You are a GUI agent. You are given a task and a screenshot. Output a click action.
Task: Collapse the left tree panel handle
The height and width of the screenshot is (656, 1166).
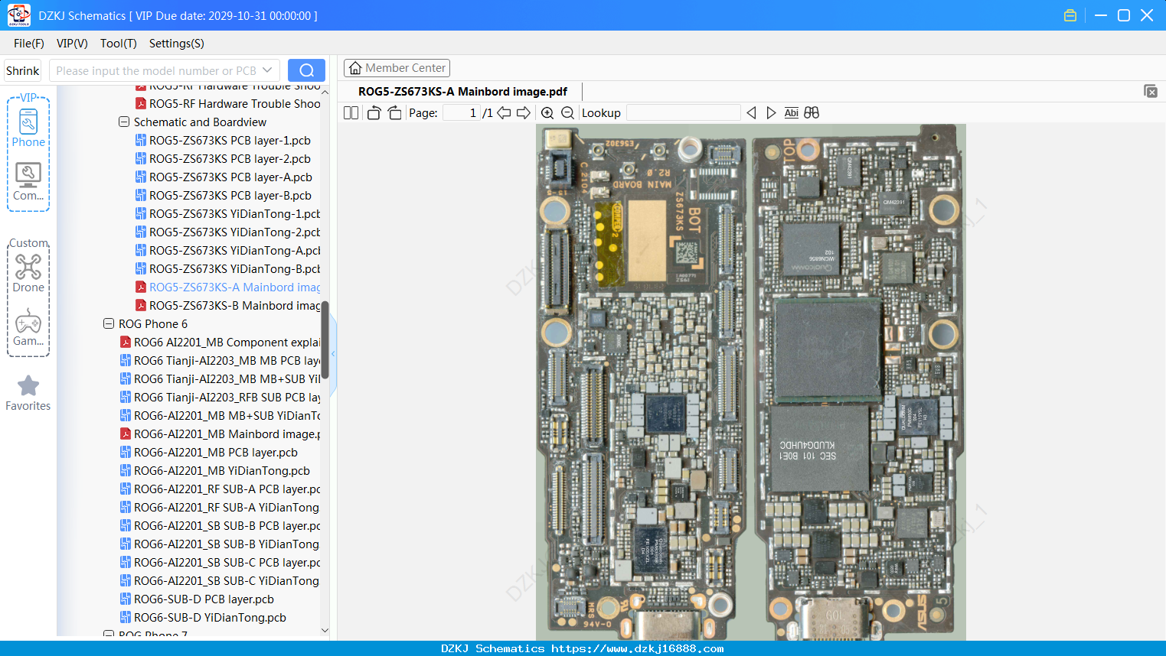333,353
